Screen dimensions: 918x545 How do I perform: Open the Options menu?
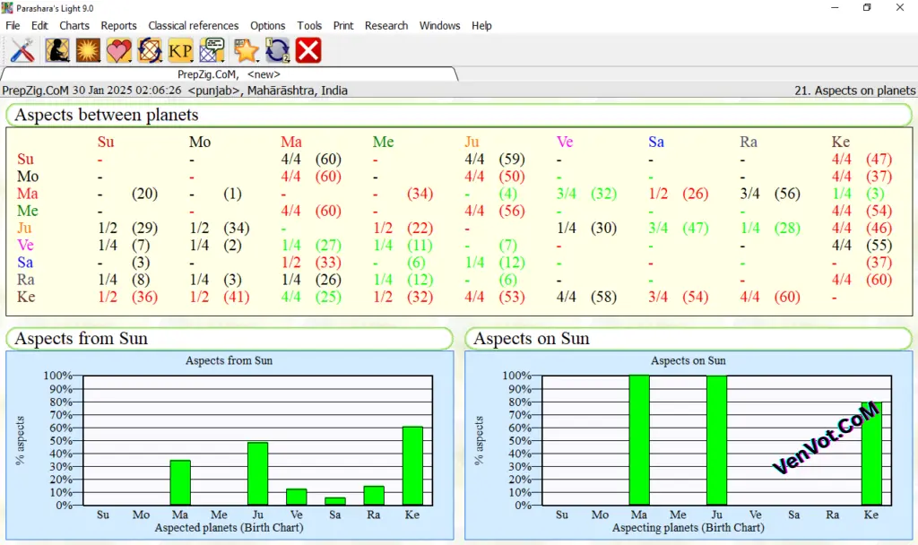267,26
